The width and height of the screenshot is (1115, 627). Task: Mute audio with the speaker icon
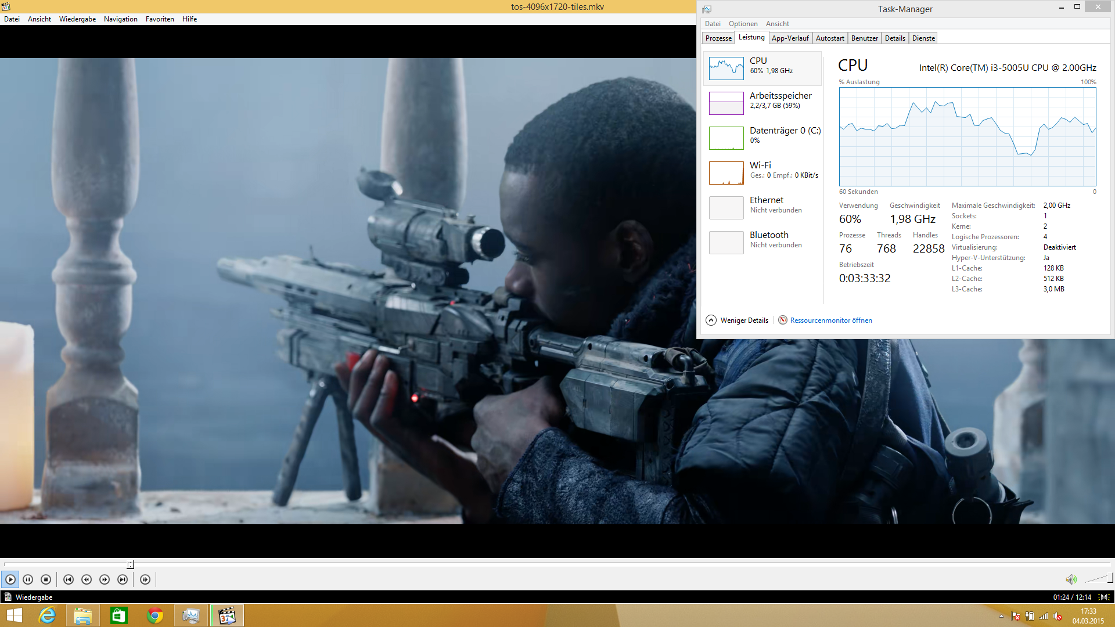(x=1071, y=579)
